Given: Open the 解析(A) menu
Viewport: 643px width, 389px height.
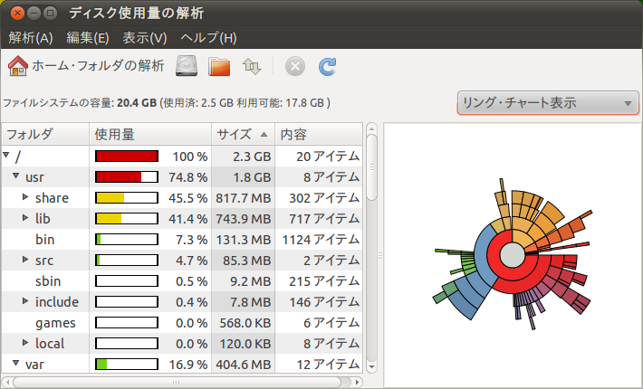Looking at the screenshot, I should tap(31, 38).
